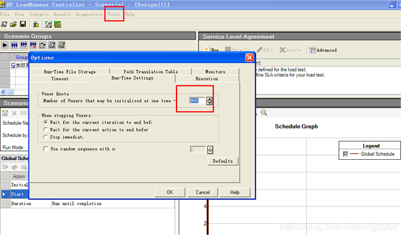
Task: Open the Results menu
Action: 62,14
